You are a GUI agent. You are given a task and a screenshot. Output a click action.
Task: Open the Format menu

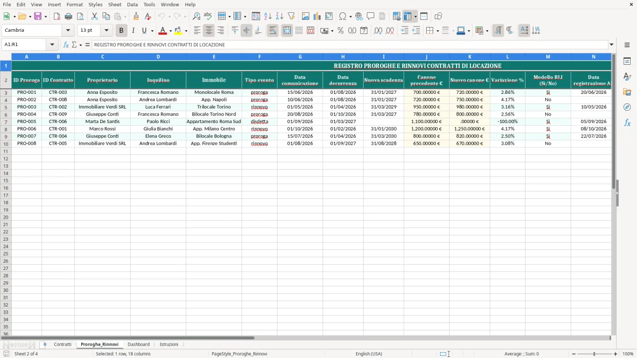(x=75, y=4)
